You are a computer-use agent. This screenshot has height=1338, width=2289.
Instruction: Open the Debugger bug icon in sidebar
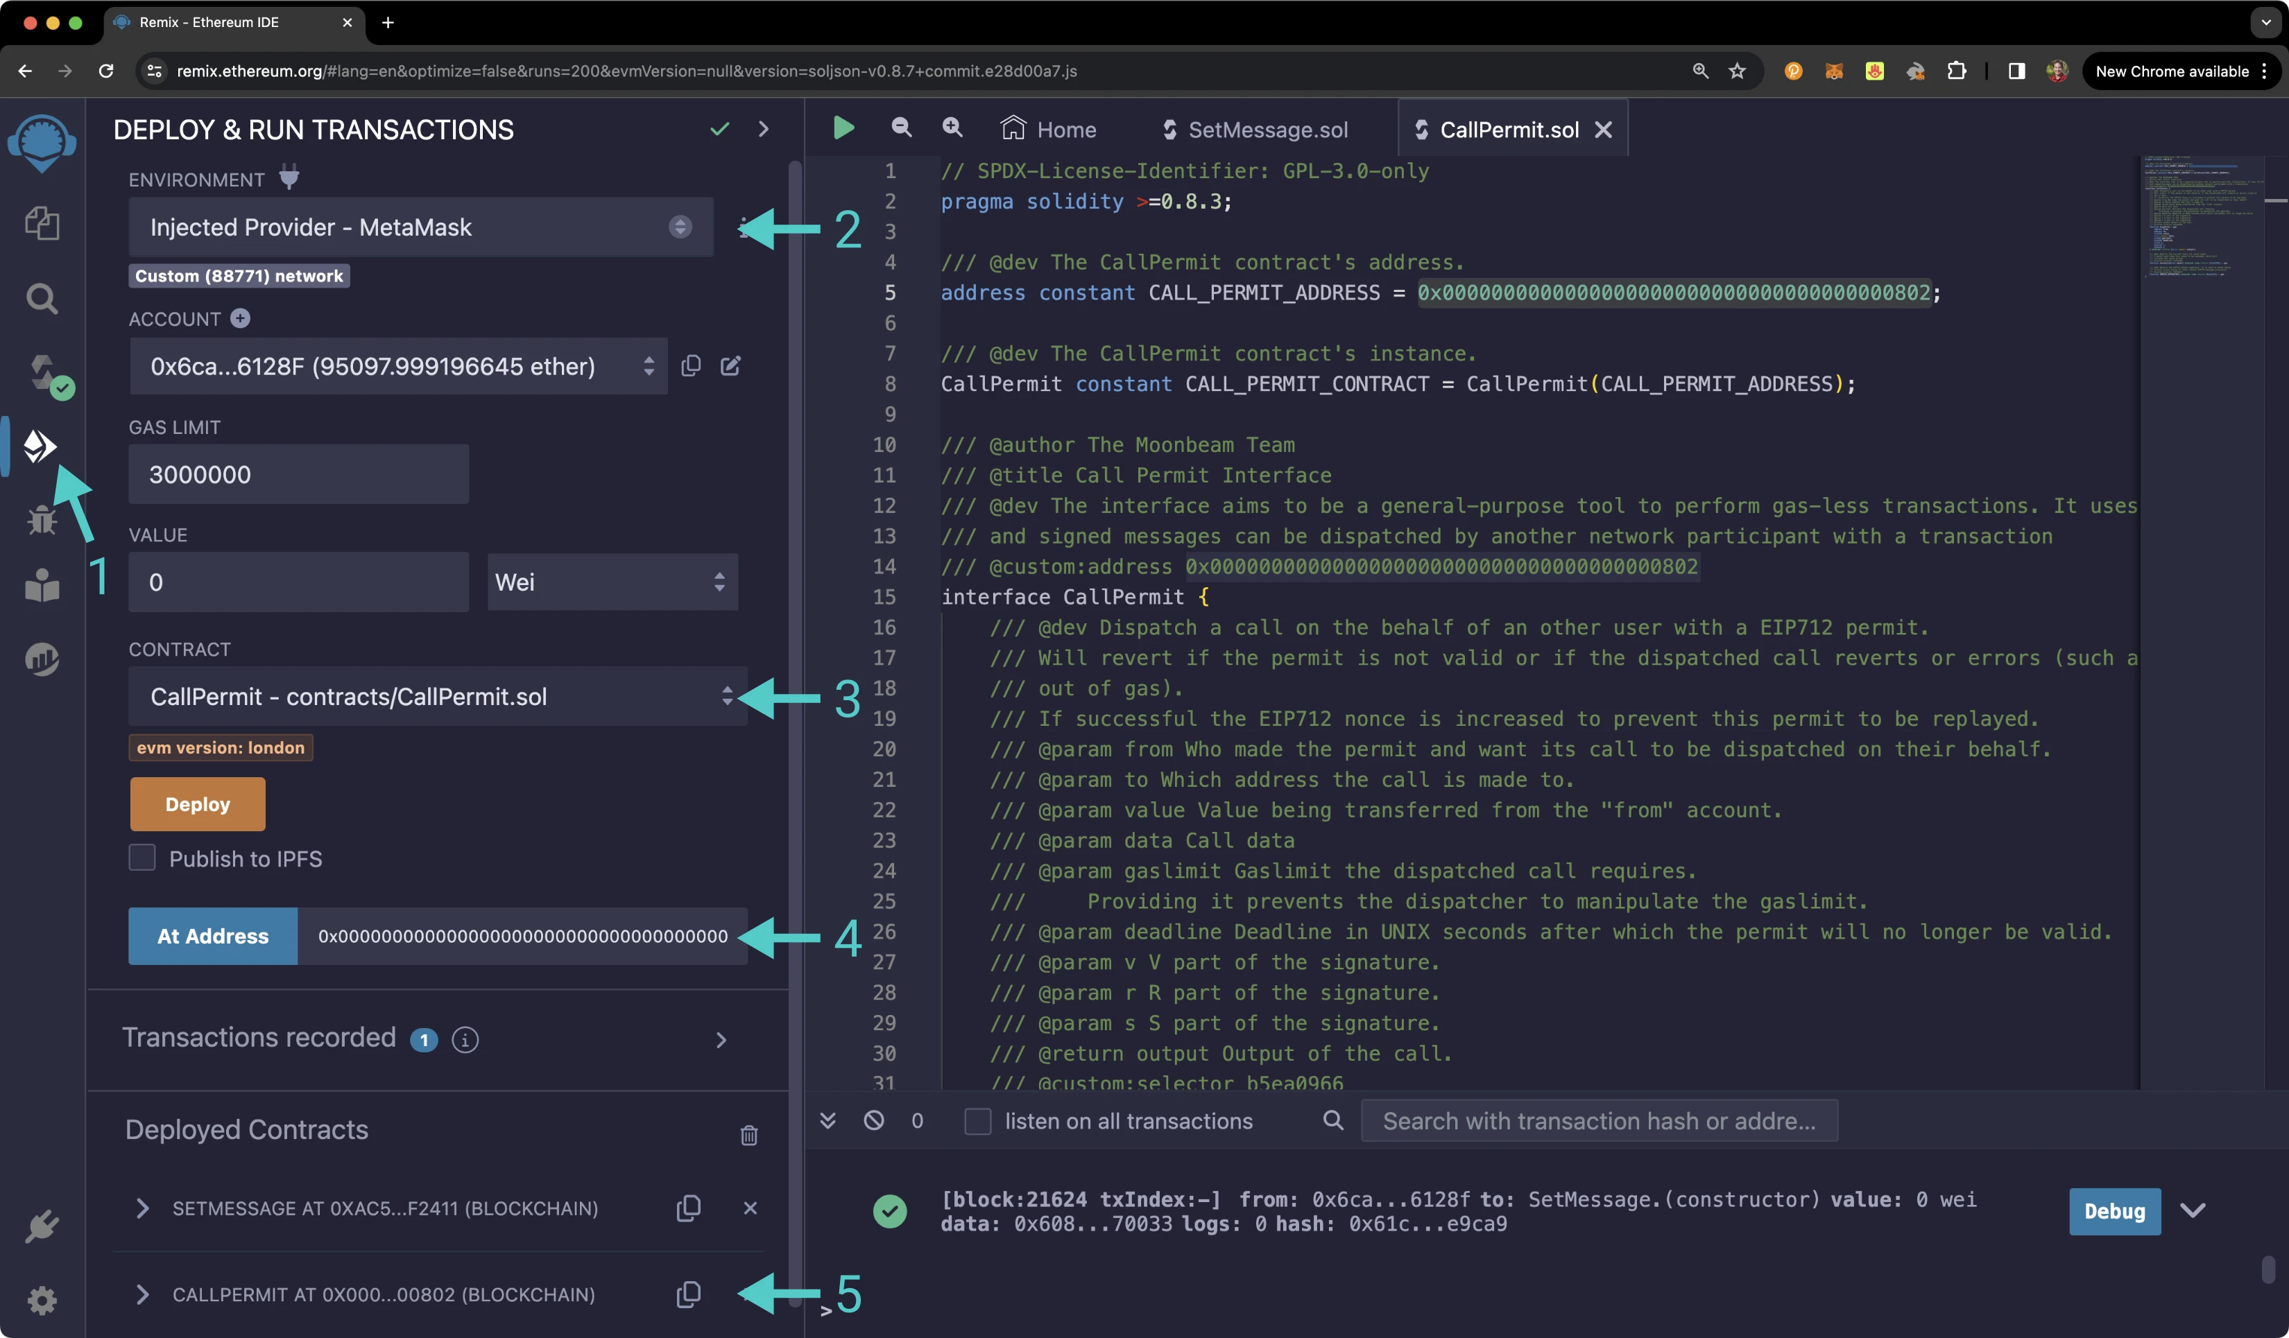[42, 520]
